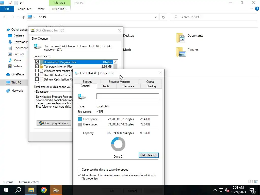260x195 pixels.
Task: Open the Quota tab
Action: click(x=150, y=82)
